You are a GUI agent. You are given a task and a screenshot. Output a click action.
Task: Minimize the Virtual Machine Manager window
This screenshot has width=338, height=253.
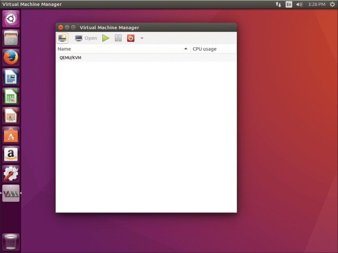pyautogui.click(x=67, y=27)
